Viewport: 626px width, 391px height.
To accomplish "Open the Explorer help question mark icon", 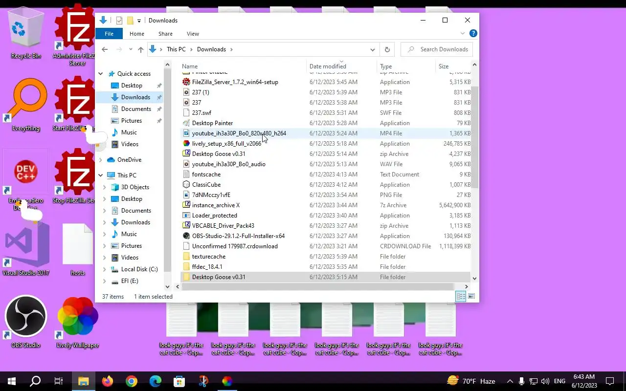I will click(x=473, y=34).
